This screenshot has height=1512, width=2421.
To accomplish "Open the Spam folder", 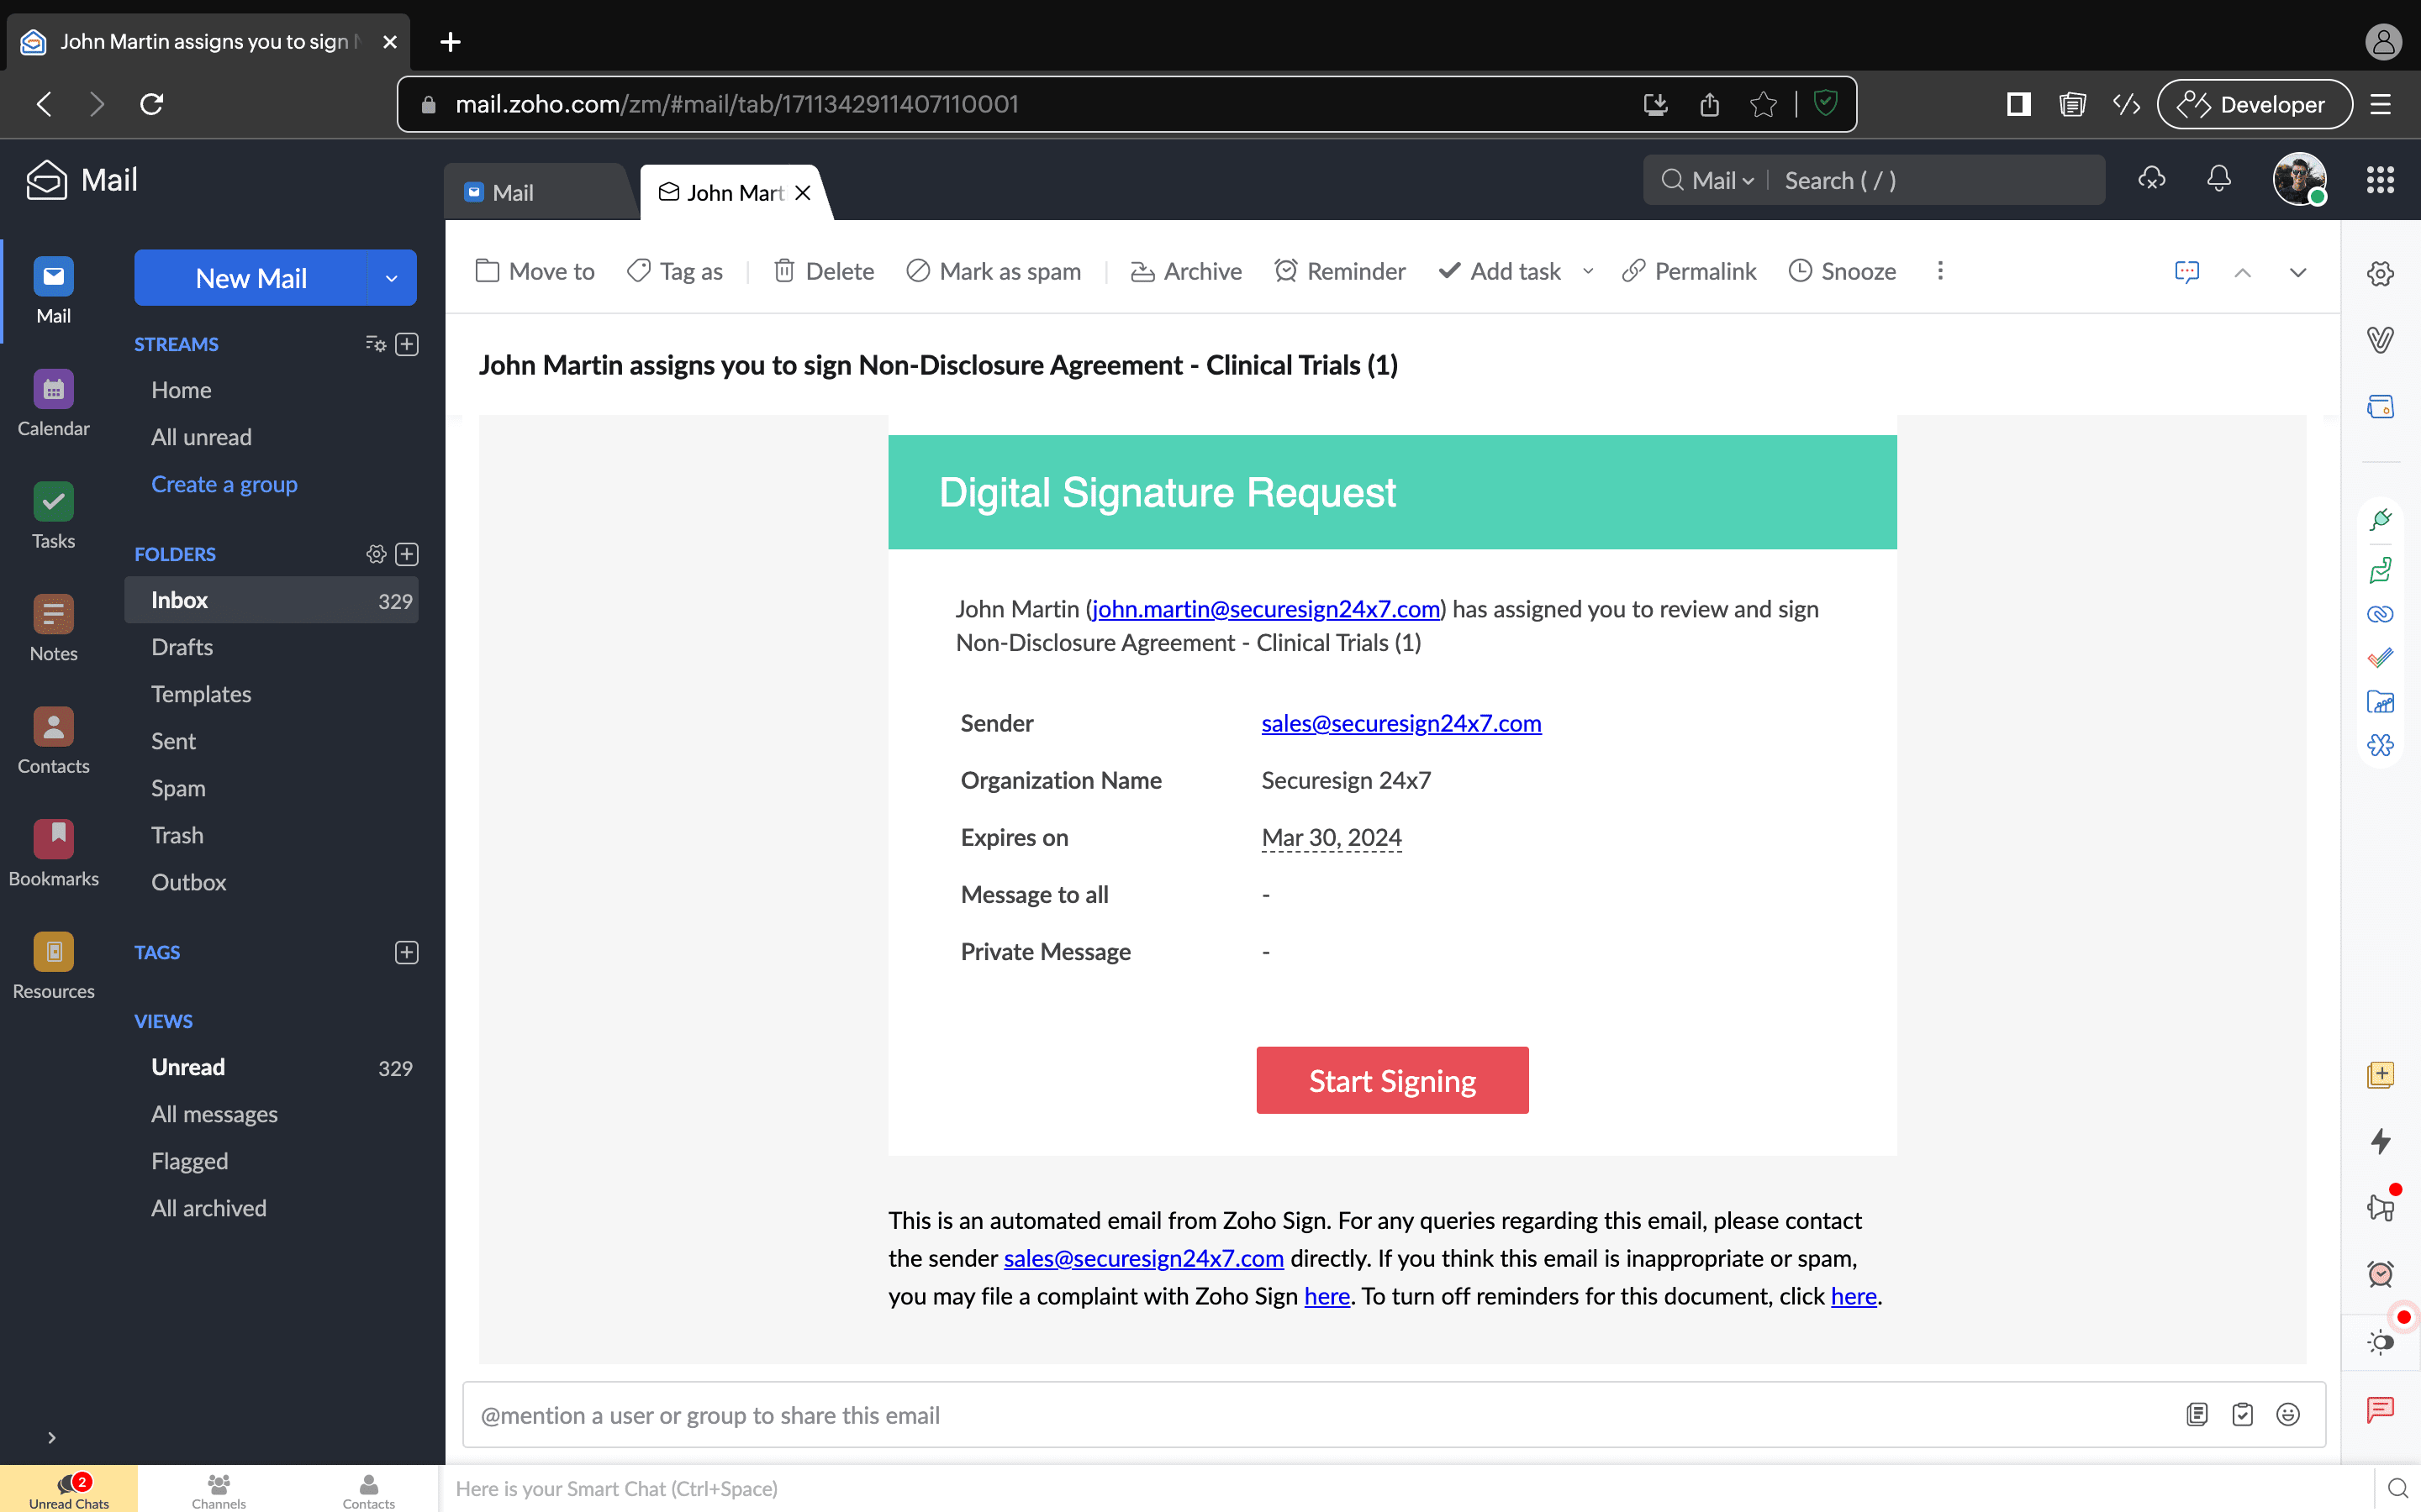I will point(178,788).
